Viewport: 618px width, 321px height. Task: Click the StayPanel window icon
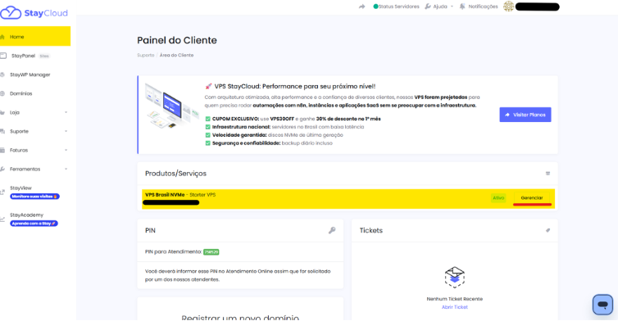coord(3,56)
